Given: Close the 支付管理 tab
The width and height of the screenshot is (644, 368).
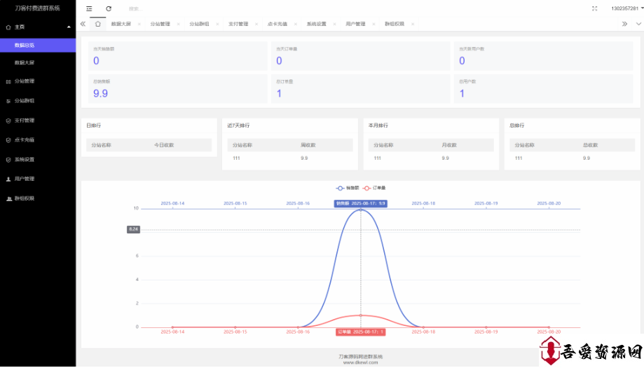Looking at the screenshot, I should (256, 25).
